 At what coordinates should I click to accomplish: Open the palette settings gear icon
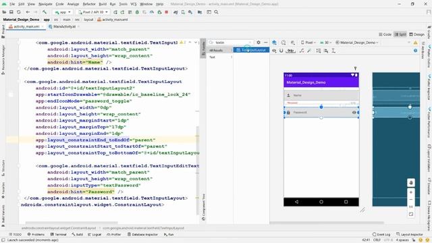tap(259, 43)
